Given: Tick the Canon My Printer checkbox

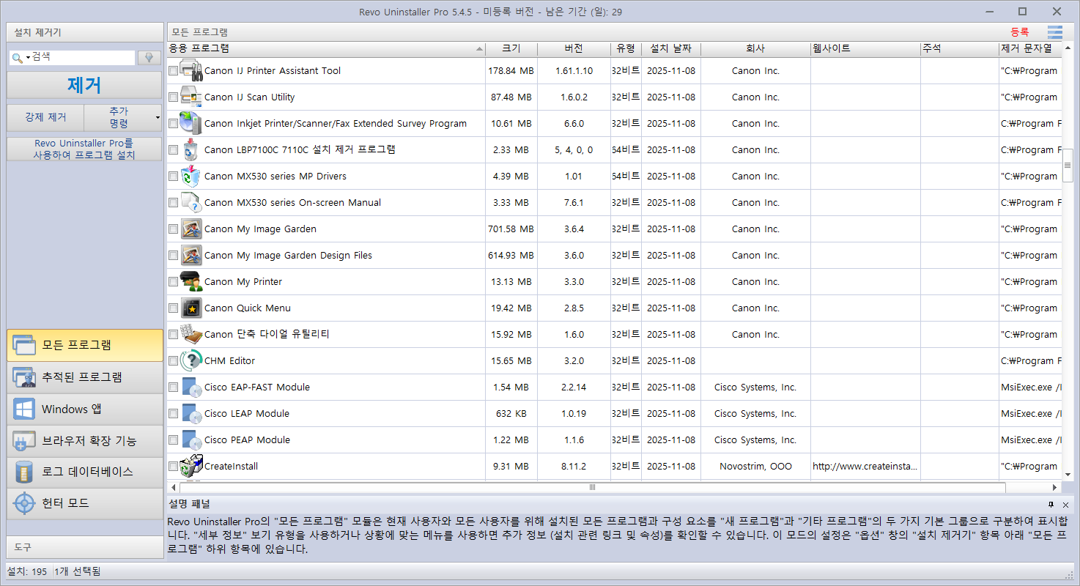Looking at the screenshot, I should click(173, 282).
